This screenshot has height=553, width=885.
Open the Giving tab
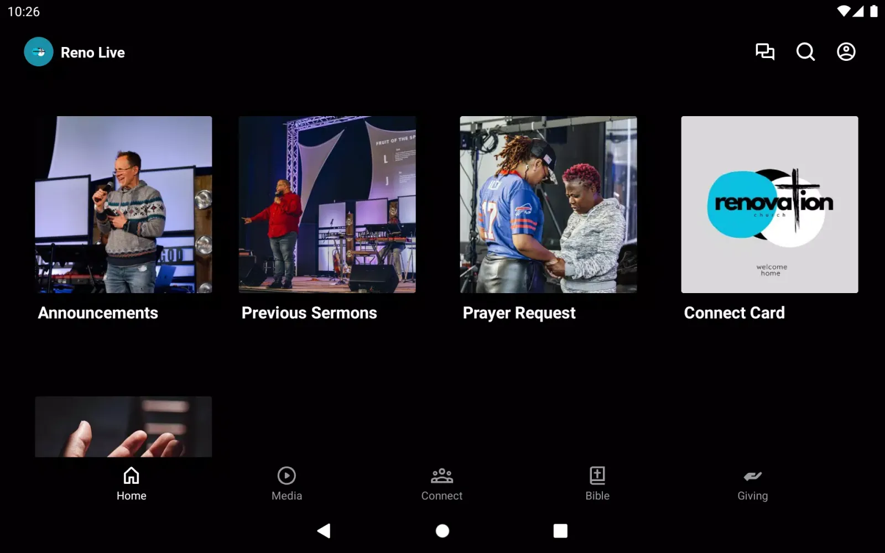pos(753,484)
